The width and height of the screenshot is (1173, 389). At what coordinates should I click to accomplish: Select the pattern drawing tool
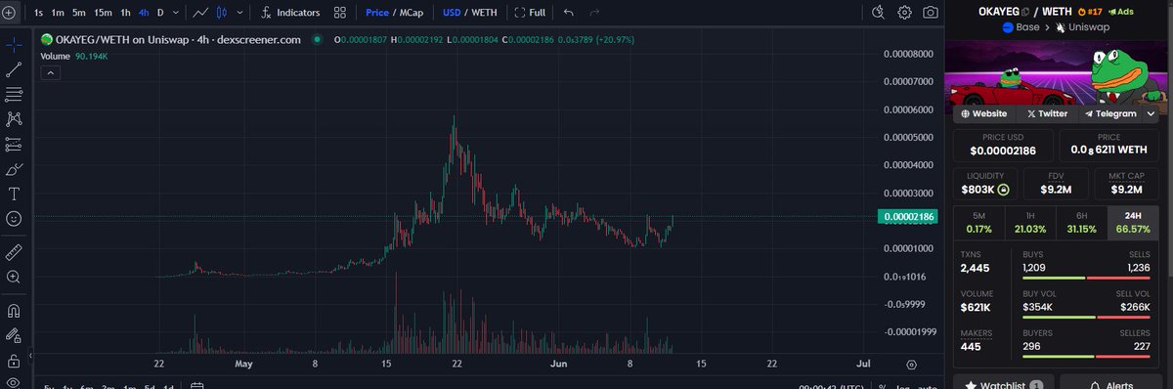[x=14, y=119]
